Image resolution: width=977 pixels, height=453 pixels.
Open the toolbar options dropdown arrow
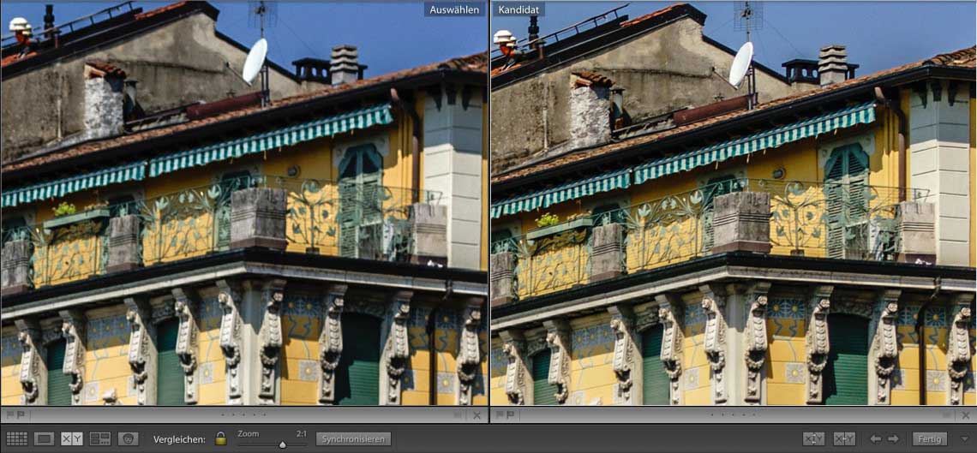[964, 438]
